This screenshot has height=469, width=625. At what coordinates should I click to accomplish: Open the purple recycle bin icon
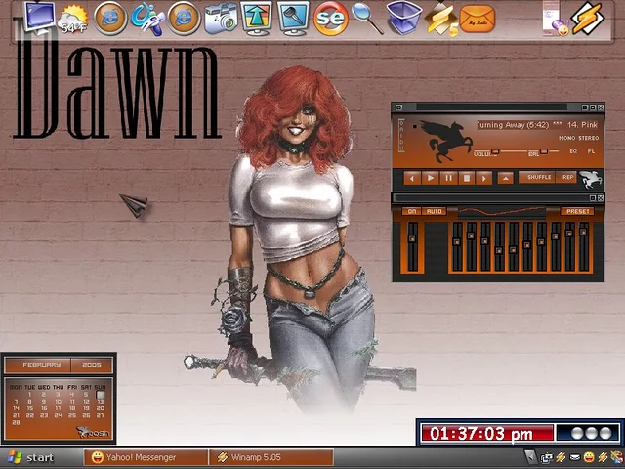pyautogui.click(x=403, y=19)
